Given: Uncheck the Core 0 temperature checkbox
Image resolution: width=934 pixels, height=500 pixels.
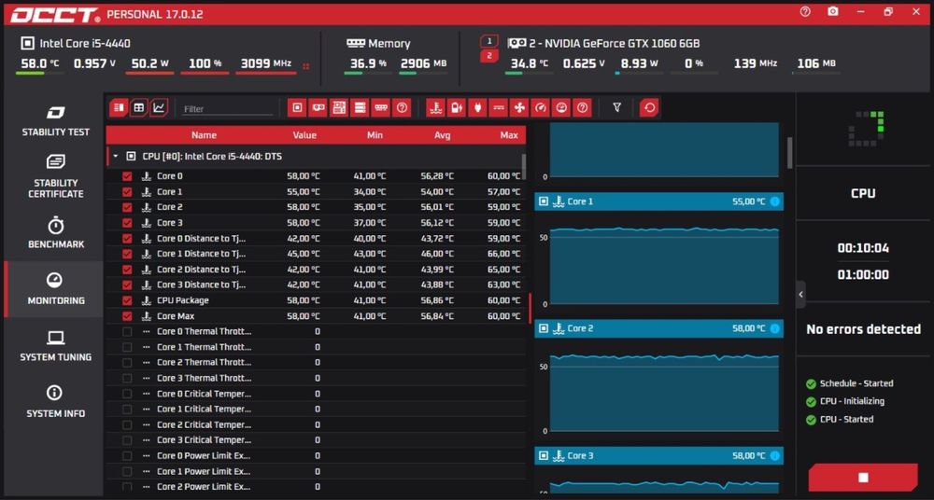Looking at the screenshot, I should [x=127, y=176].
